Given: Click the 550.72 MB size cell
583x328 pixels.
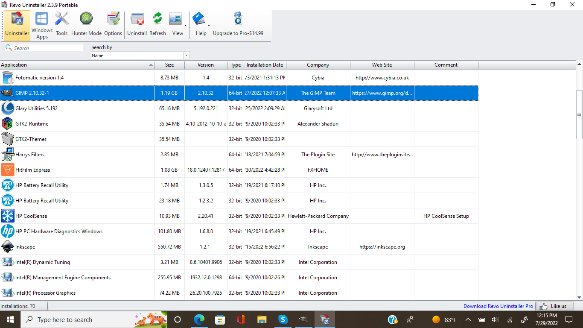Looking at the screenshot, I should [169, 247].
